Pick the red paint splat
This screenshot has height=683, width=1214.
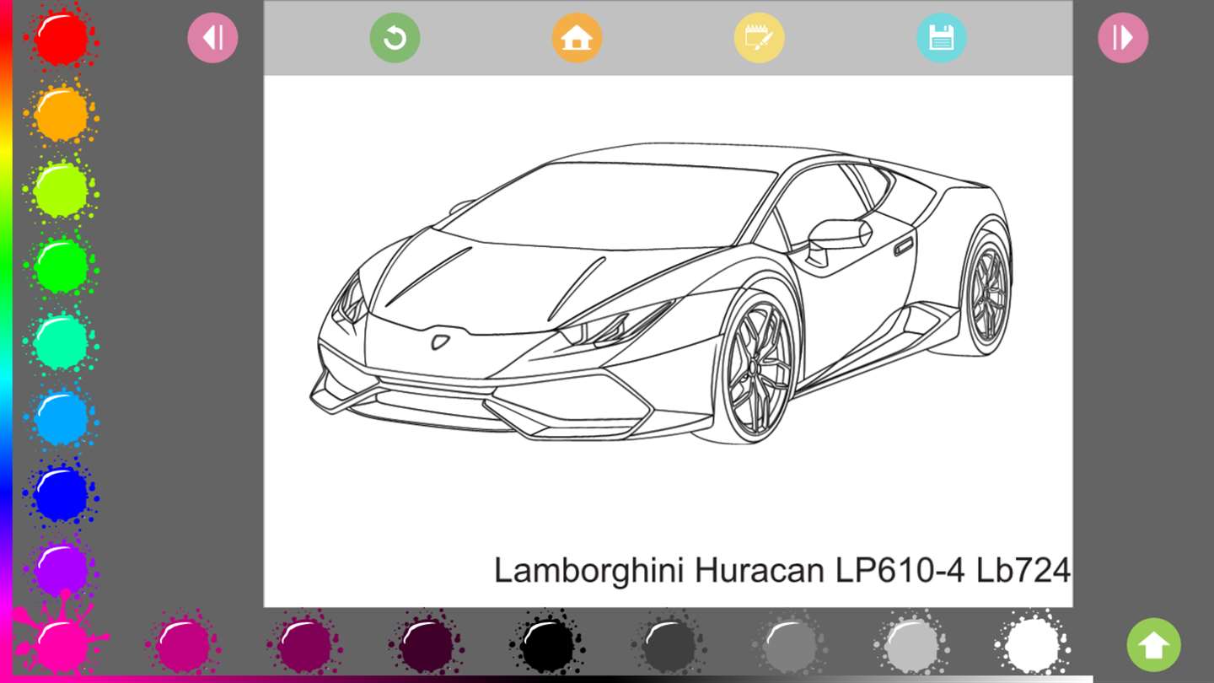coord(61,38)
